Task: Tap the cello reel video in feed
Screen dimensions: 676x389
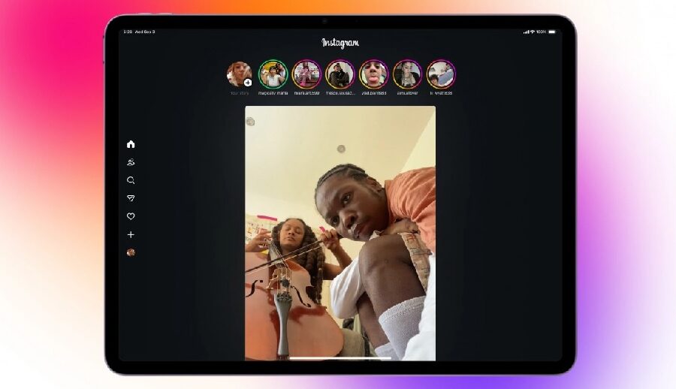Action: (x=340, y=233)
